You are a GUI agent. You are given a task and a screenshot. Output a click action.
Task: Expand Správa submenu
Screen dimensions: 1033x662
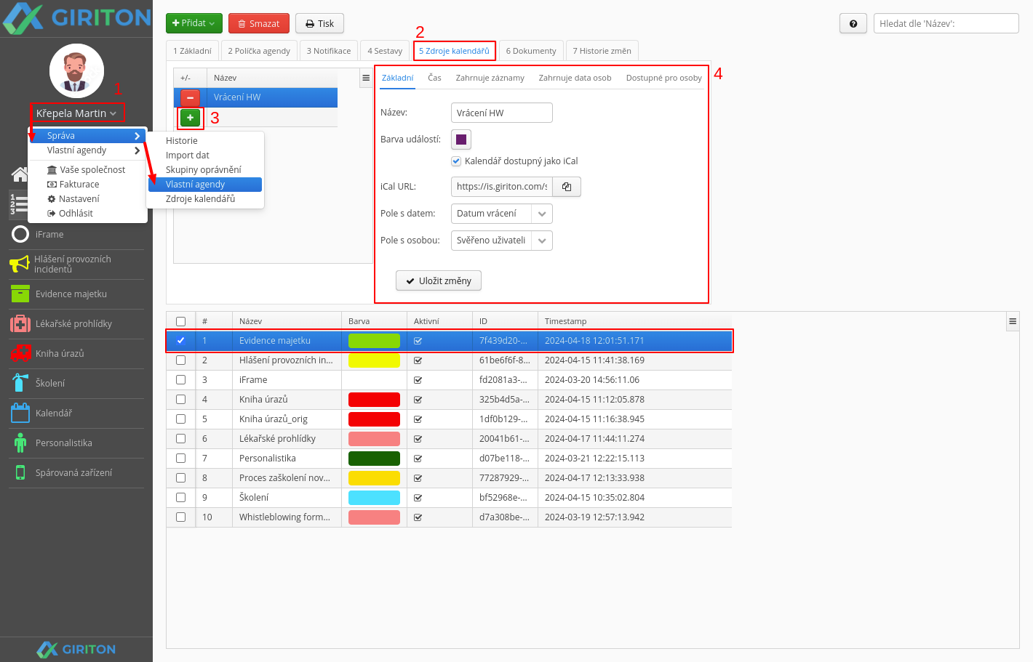(87, 136)
